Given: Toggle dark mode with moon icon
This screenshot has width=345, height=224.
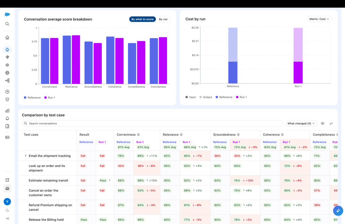Looking at the screenshot, I should (x=7, y=210).
